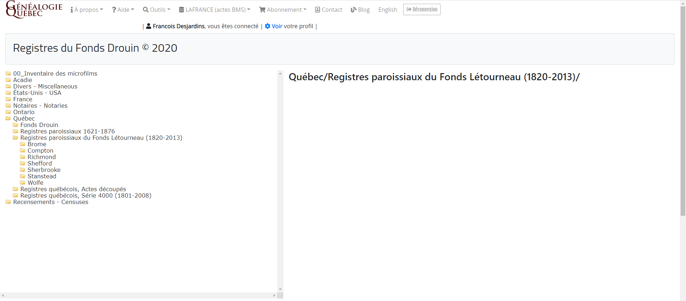Open the Abonnement dropdown menu

[283, 10]
